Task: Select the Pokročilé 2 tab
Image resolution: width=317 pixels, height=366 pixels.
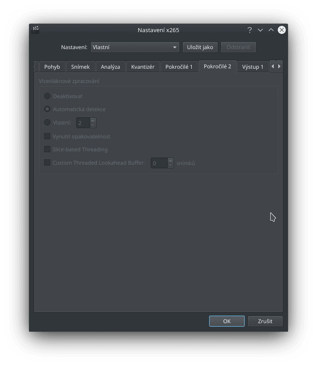Action: tap(218, 67)
